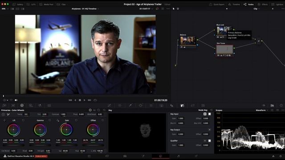The width and height of the screenshot is (285, 160).
Task: Open the Power Window palette icon
Action: coord(141,105)
